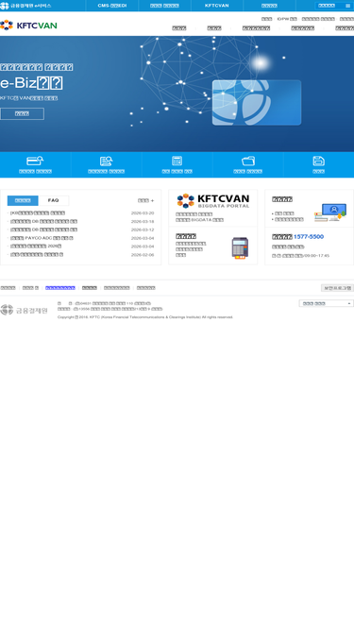
Task: Click the calculator icon in blue bar
Action: 177,161
